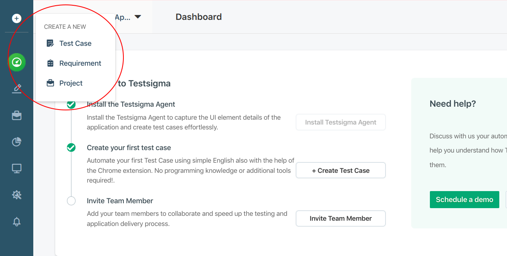Expand the application dropdown arrow in header

coord(138,17)
